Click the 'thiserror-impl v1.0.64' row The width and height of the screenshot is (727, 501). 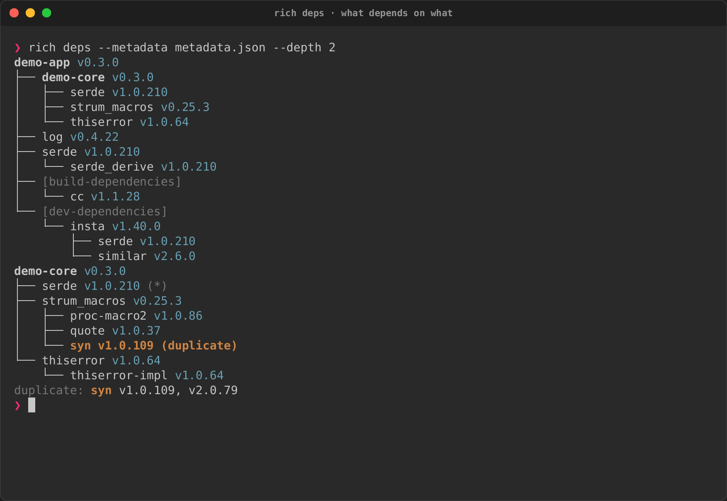click(x=147, y=376)
